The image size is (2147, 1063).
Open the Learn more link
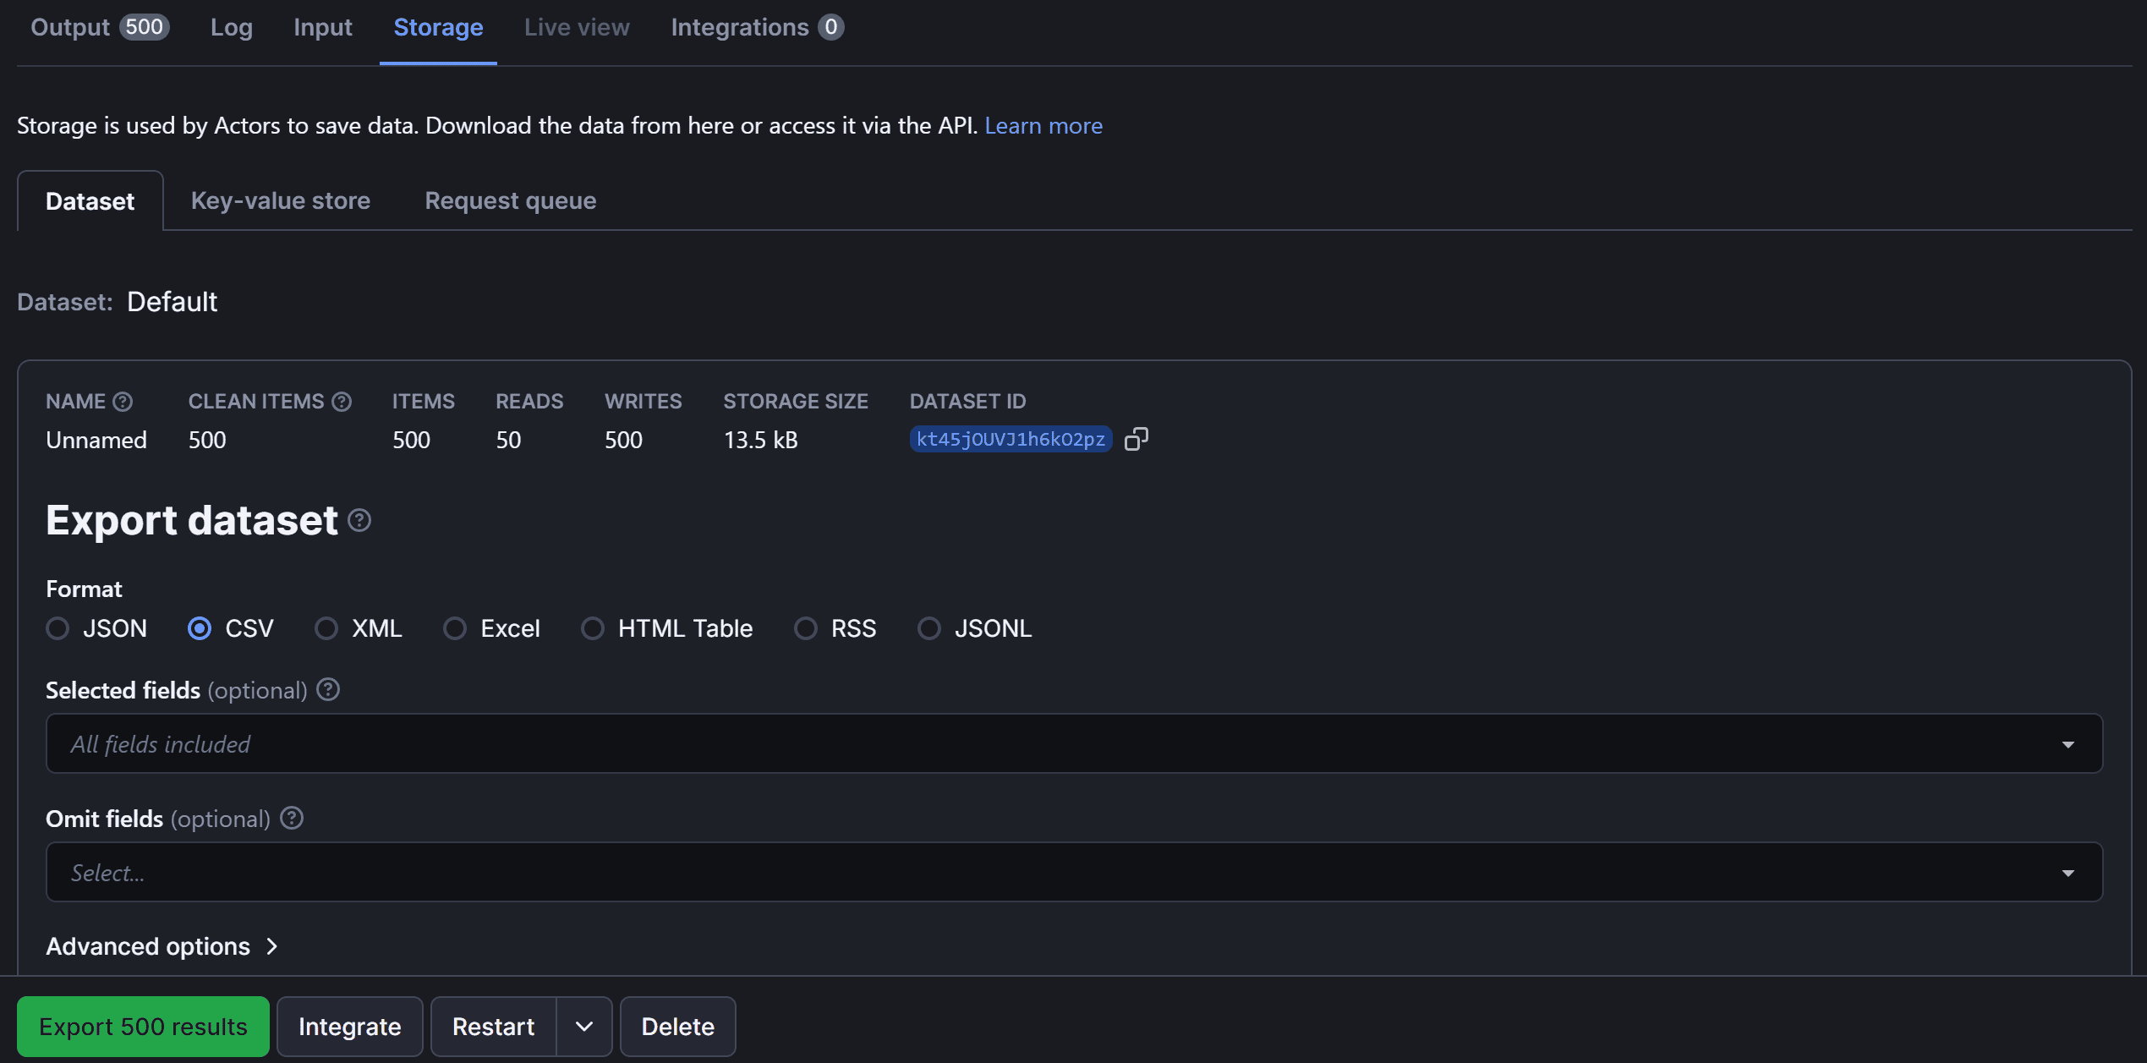1043,125
